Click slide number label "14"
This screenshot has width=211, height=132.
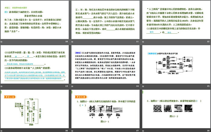[137, 86]
